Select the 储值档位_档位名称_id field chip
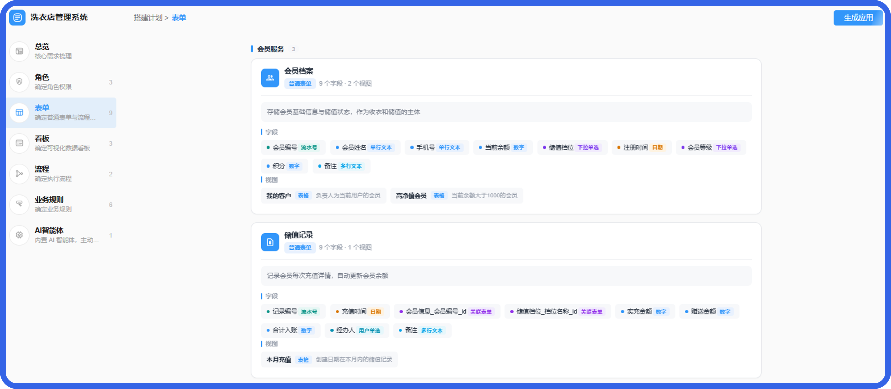This screenshot has width=891, height=389. click(558, 312)
